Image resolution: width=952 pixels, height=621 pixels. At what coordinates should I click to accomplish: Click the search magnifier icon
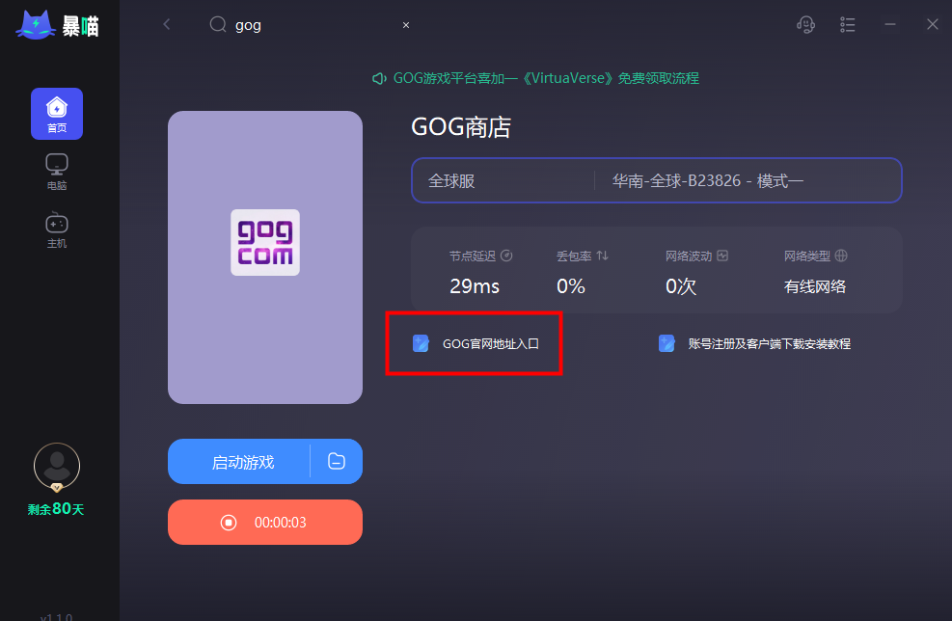coord(218,24)
